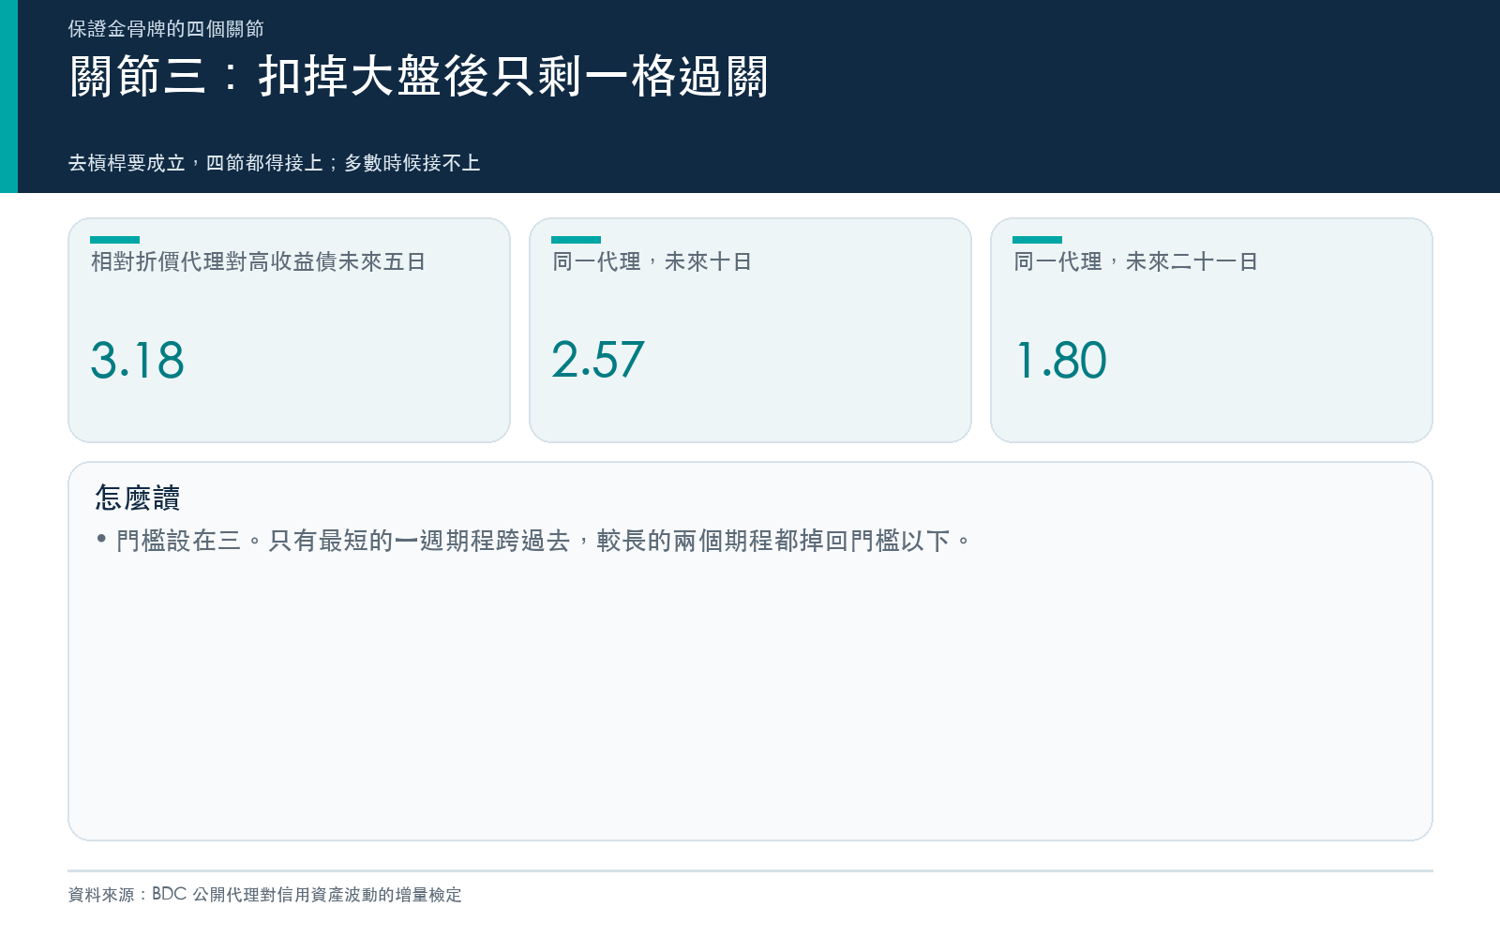Click the source footnote 資料來源:BDC 公開代理
The image size is (1500, 937).
click(264, 895)
